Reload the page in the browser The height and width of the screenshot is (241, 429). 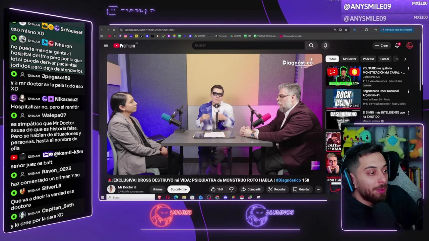tap(114, 30)
